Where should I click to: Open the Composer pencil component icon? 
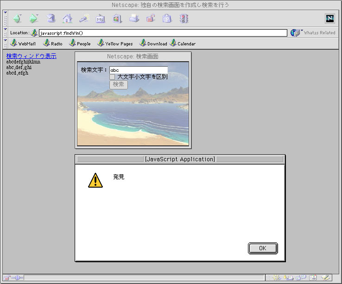325,278
